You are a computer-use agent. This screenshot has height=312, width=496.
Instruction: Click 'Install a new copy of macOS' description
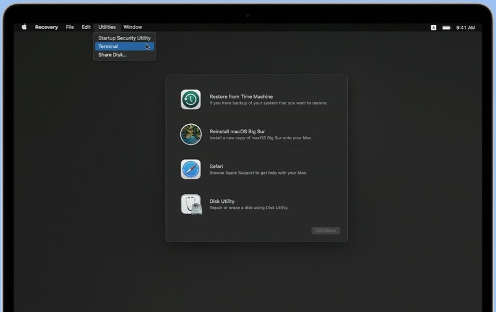[x=261, y=138]
